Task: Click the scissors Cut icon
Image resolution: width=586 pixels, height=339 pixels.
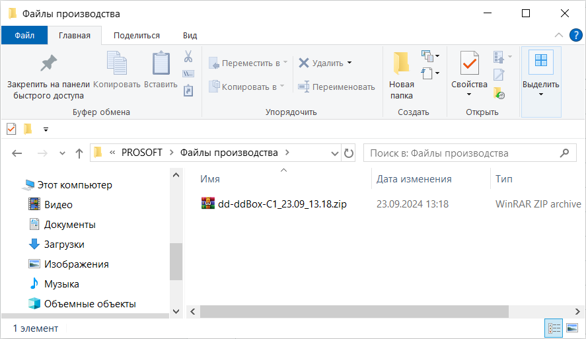Action: coord(188,56)
